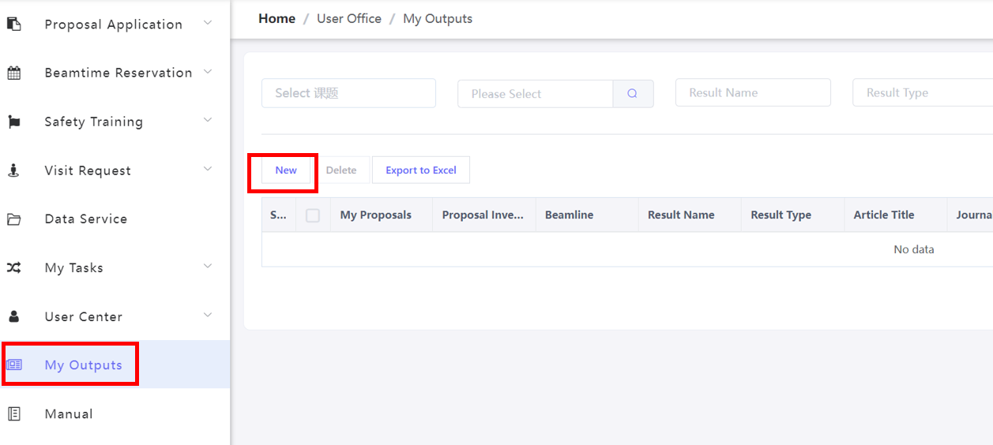The height and width of the screenshot is (445, 993).
Task: Click the New button
Action: click(x=286, y=170)
